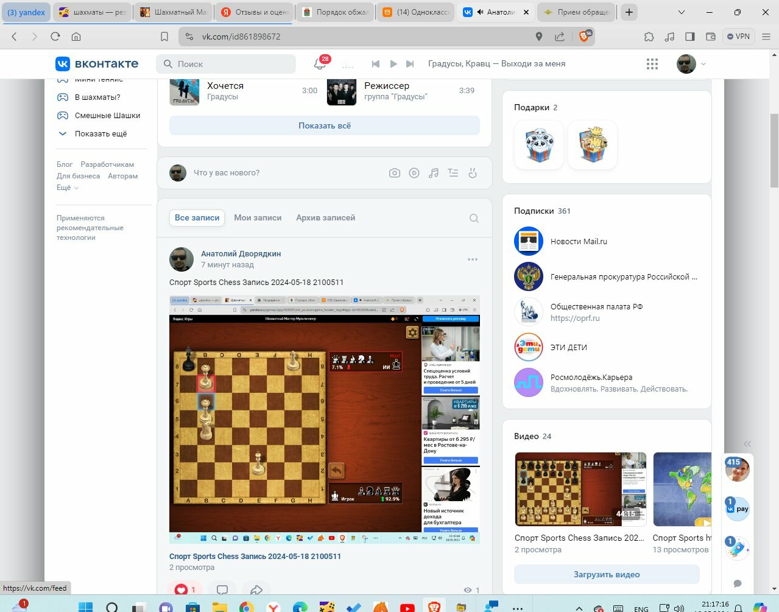Play the current track in header player
Image resolution: width=779 pixels, height=612 pixels.
pos(393,64)
